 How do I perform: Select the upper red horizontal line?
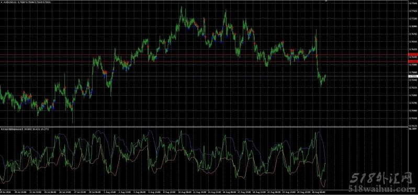204,55
